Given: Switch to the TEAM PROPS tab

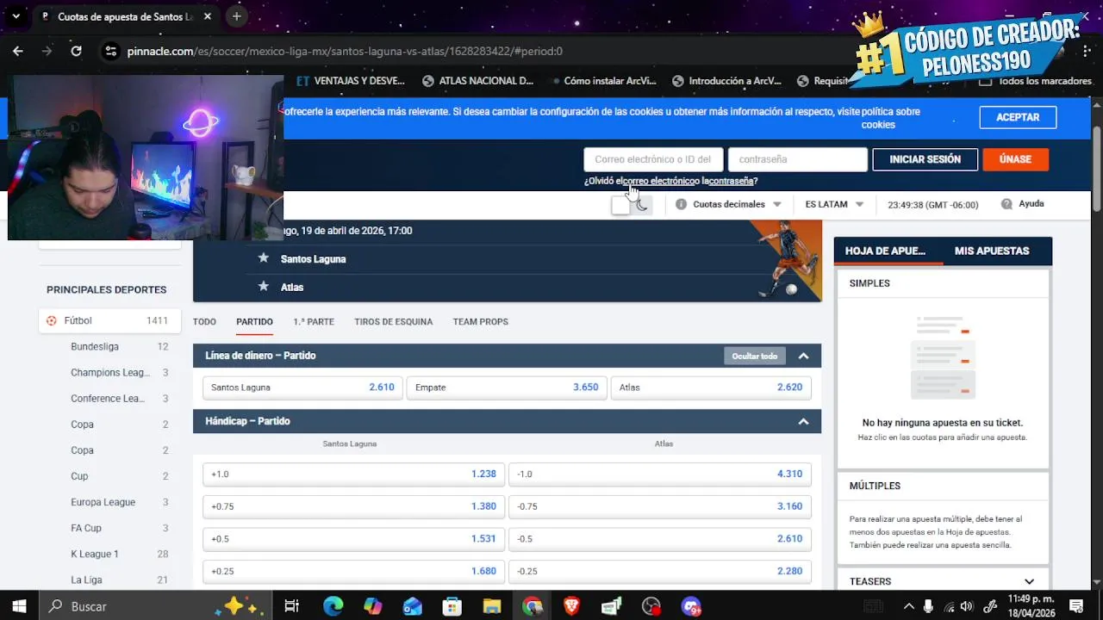Looking at the screenshot, I should 480,321.
